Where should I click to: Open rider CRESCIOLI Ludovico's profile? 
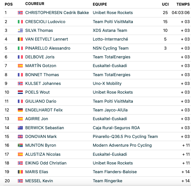[45, 22]
